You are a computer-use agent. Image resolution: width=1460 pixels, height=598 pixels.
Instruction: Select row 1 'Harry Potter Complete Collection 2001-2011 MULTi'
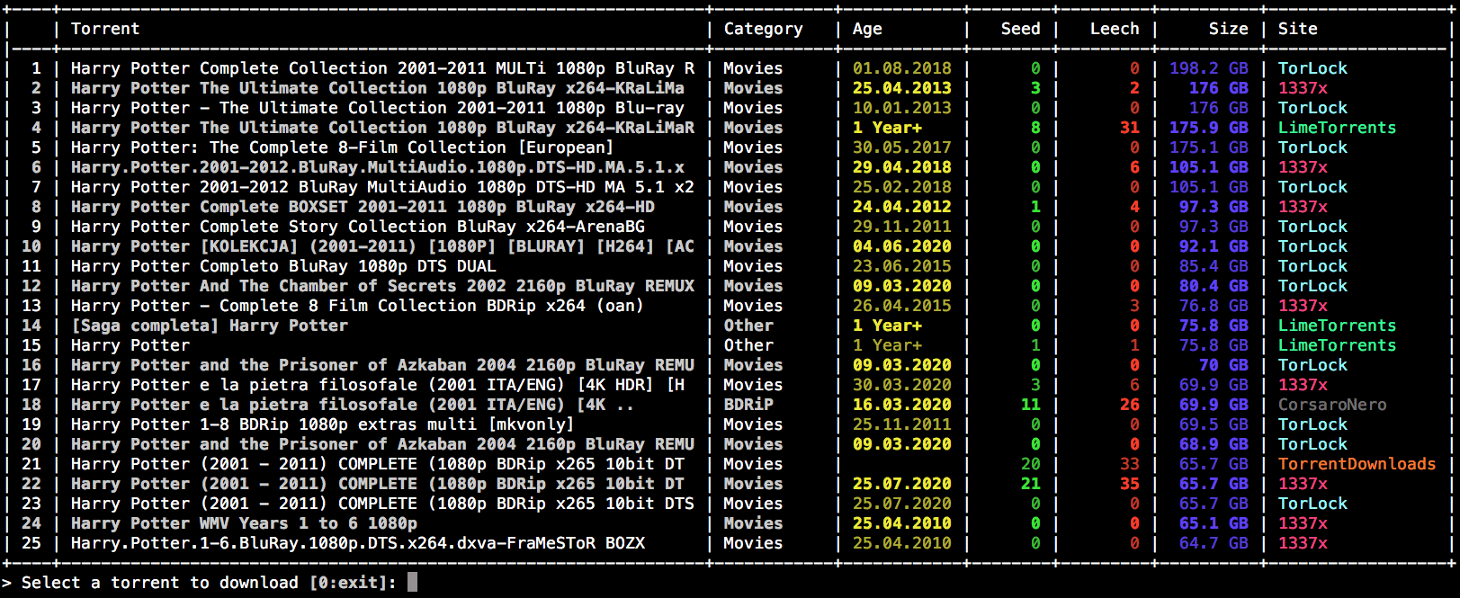tap(382, 68)
